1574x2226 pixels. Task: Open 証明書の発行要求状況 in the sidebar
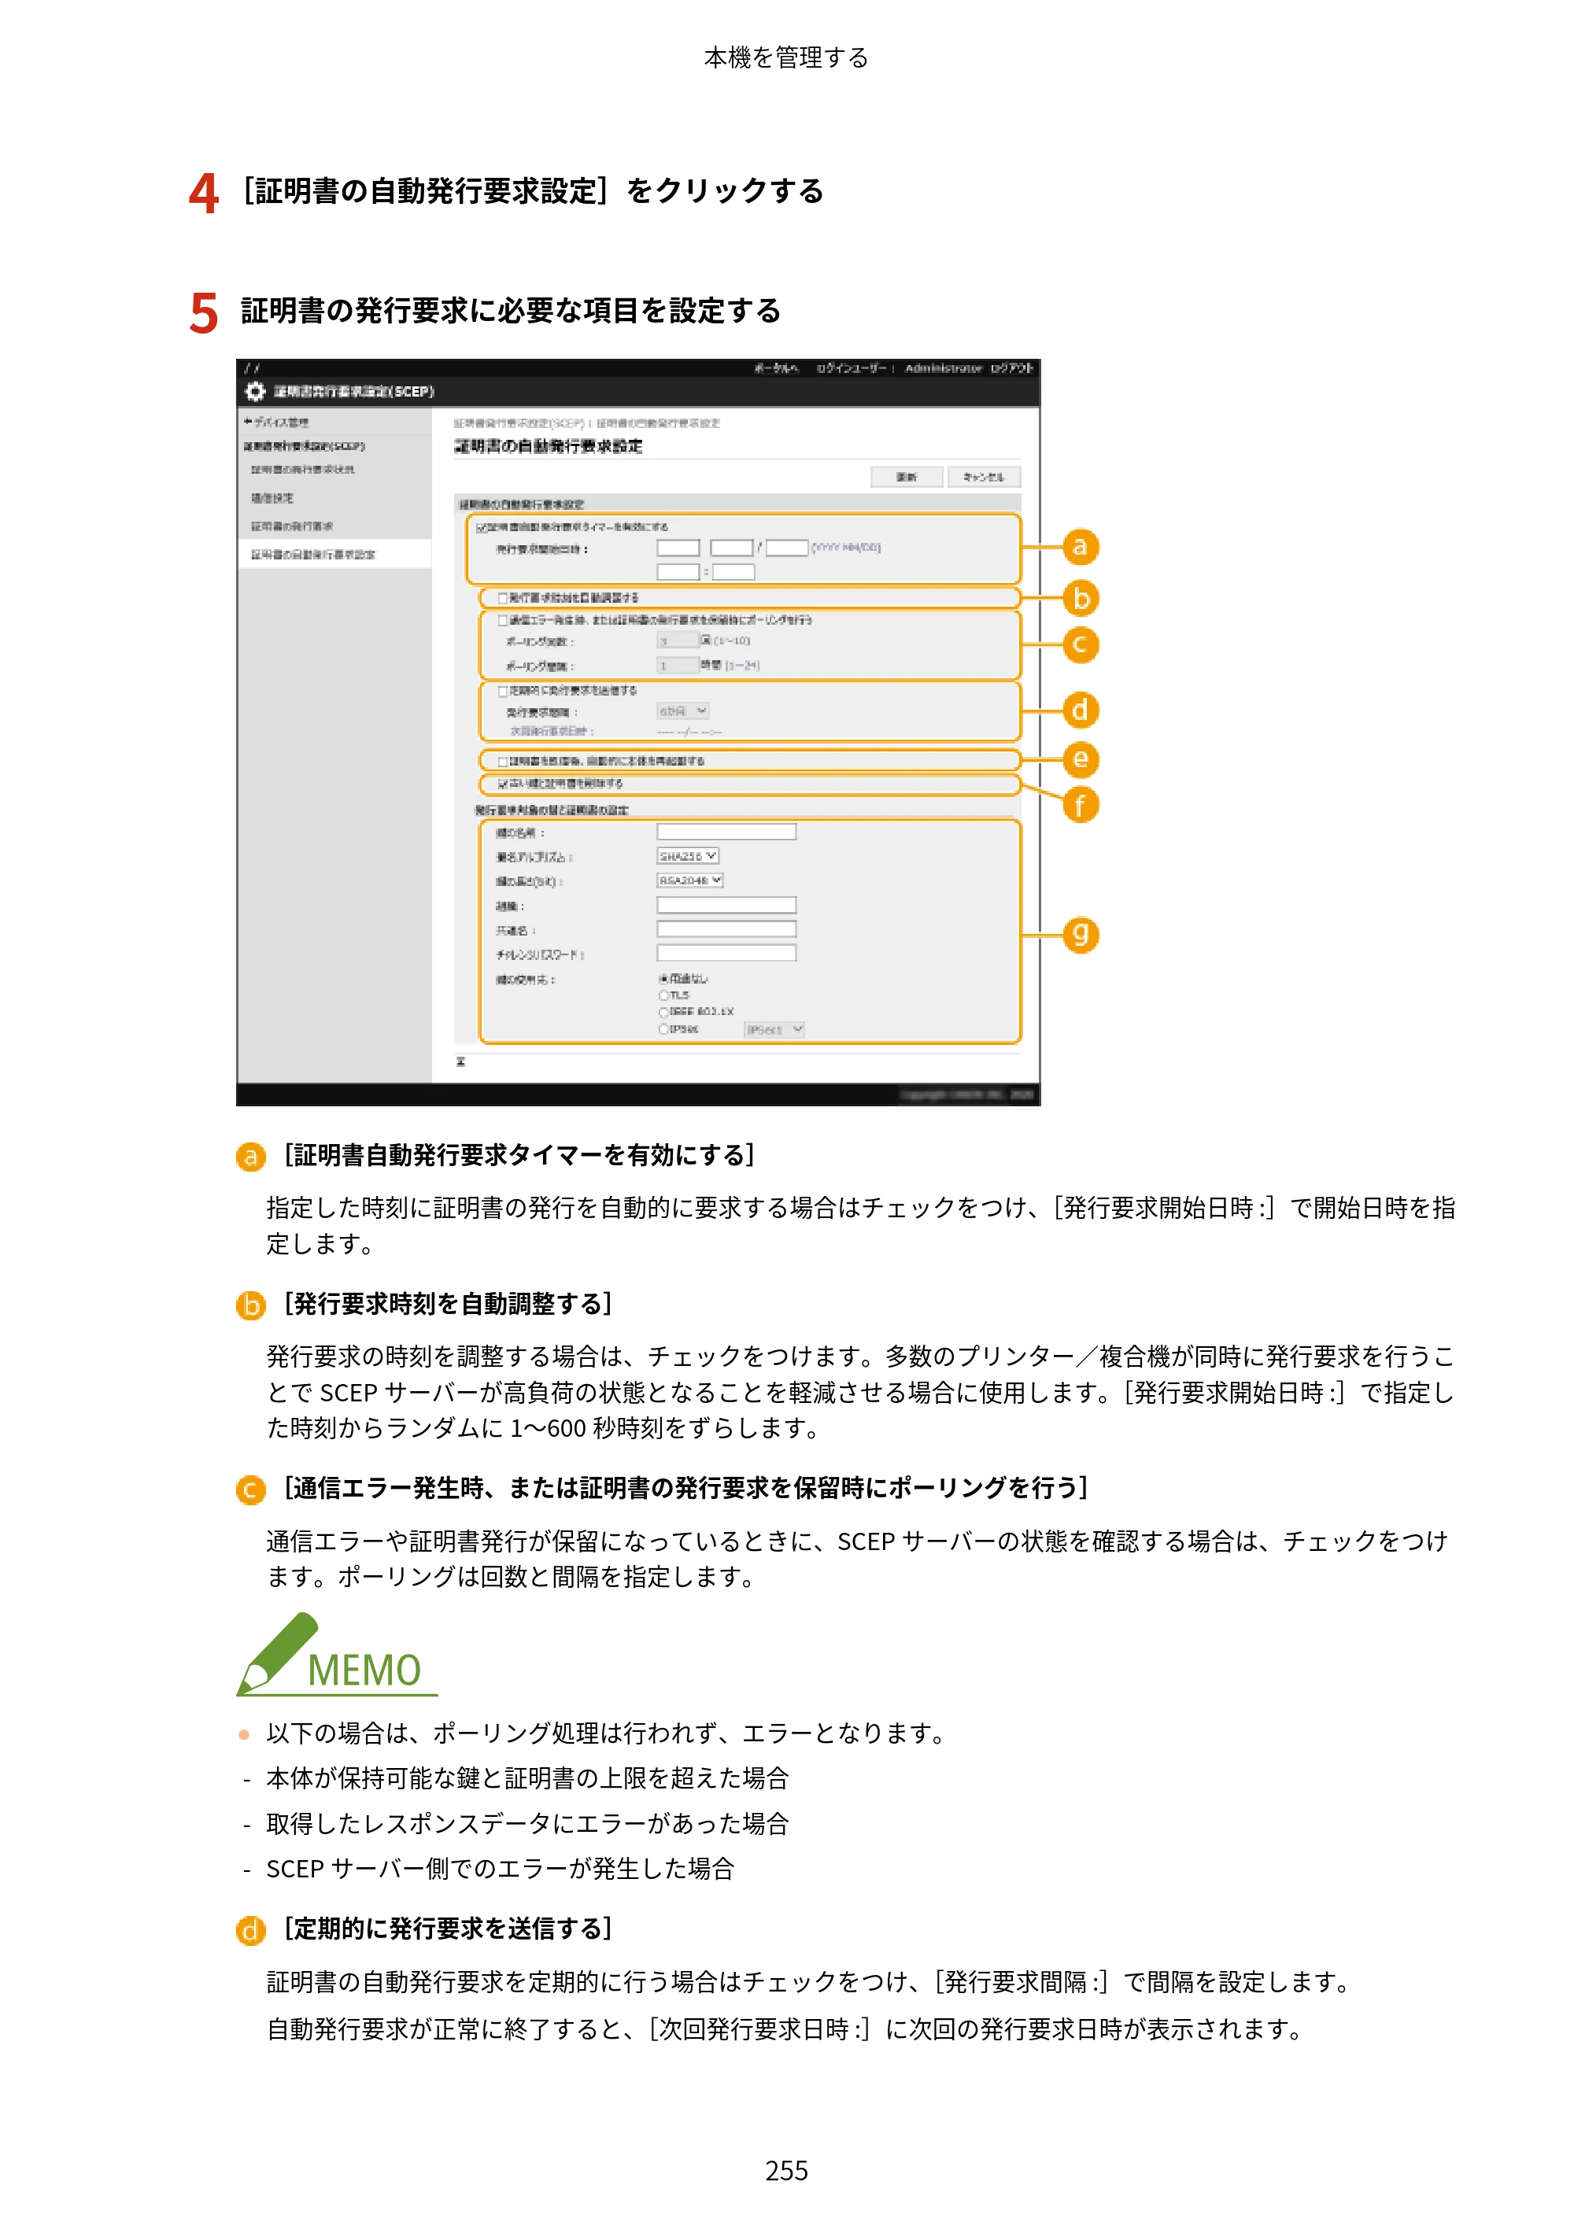pos(302,469)
